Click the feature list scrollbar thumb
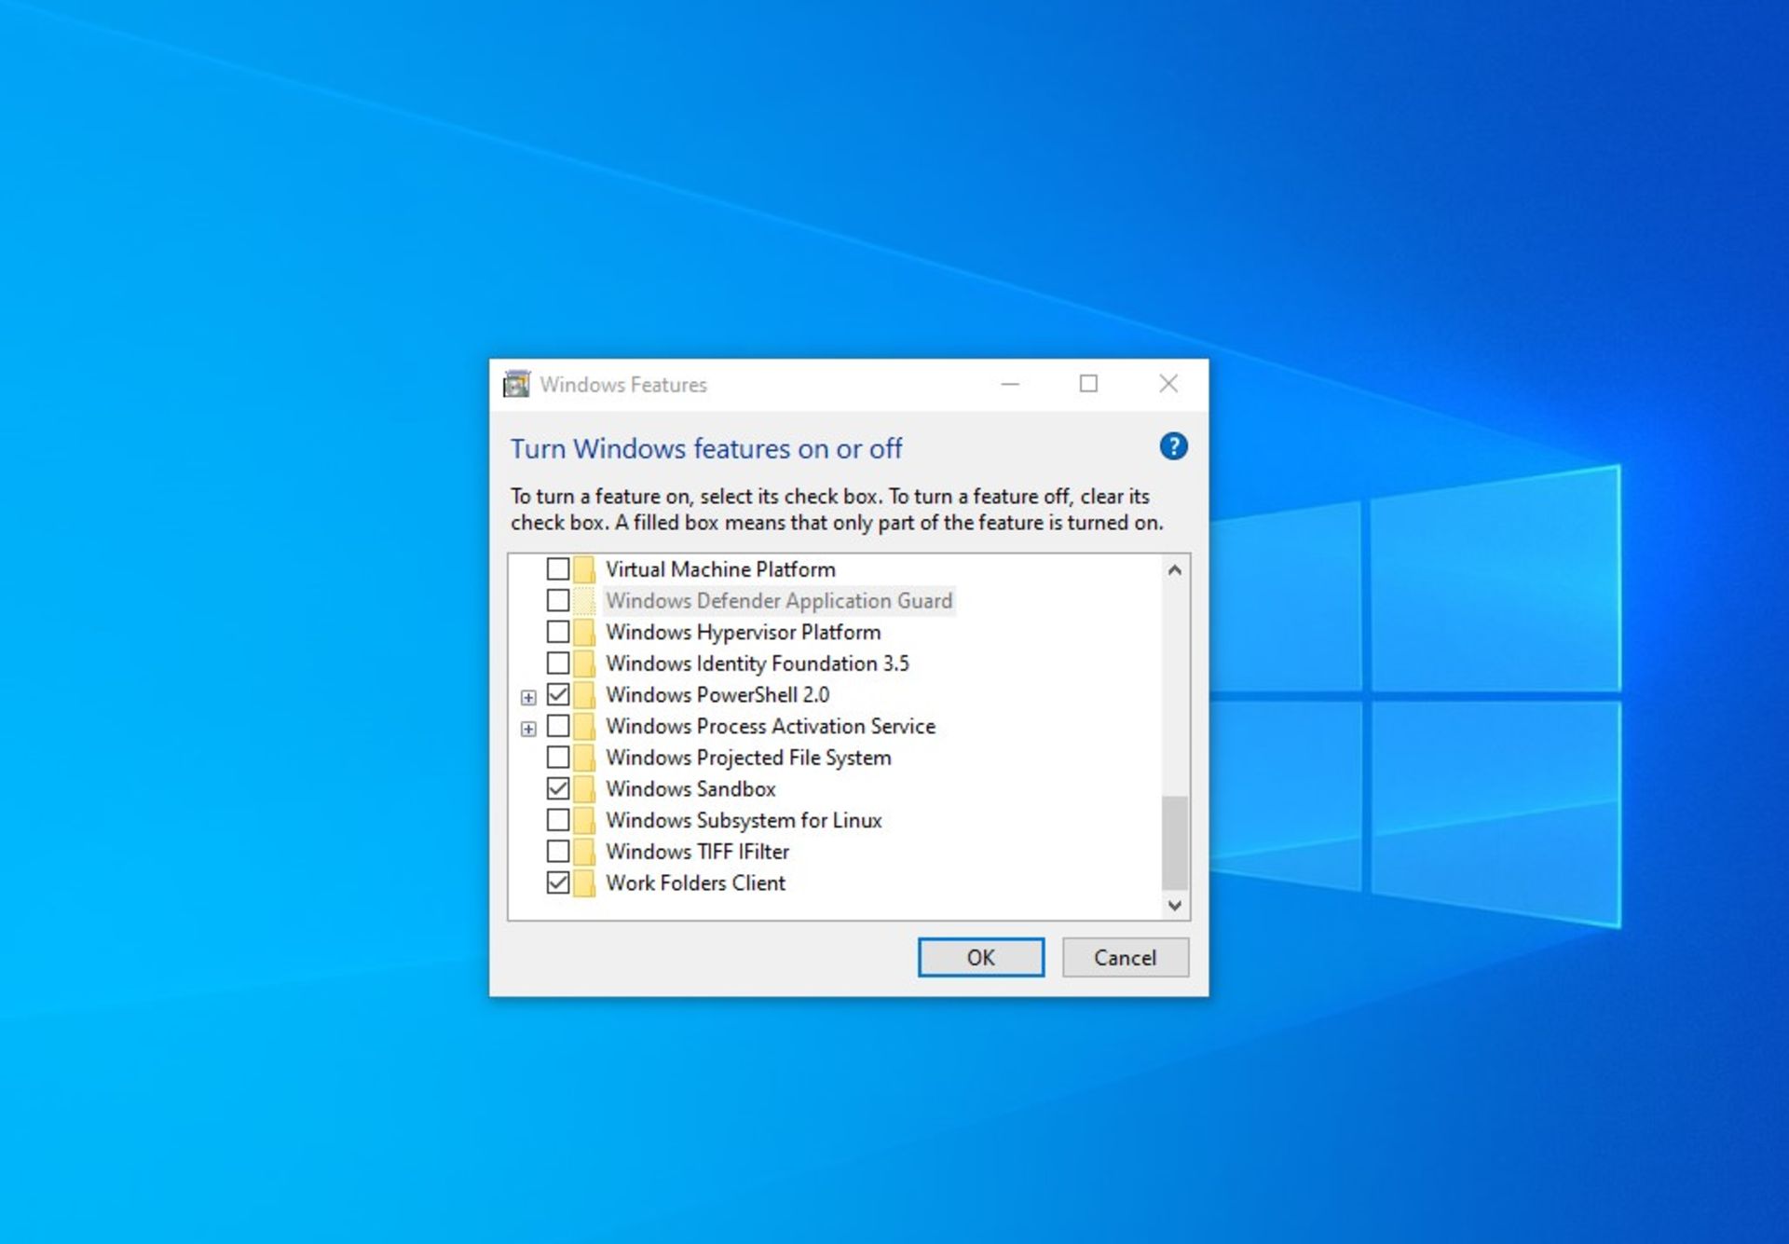Screen dimensions: 1789x1244 click(1174, 842)
